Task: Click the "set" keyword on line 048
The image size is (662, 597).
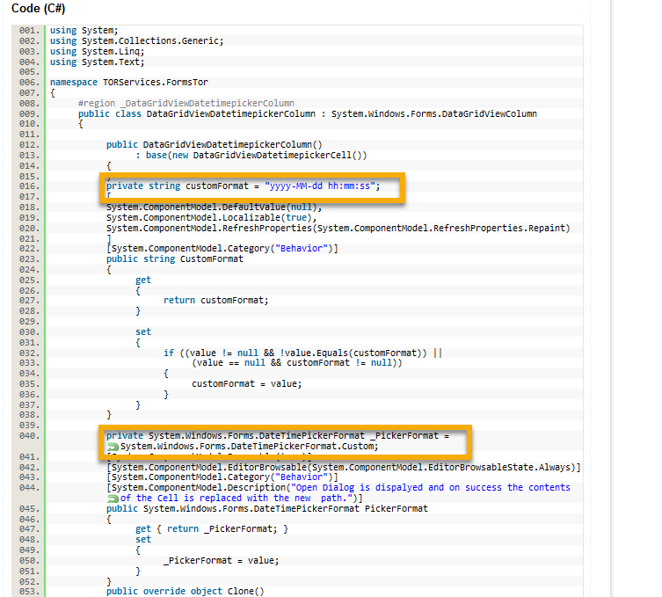Action: [143, 540]
